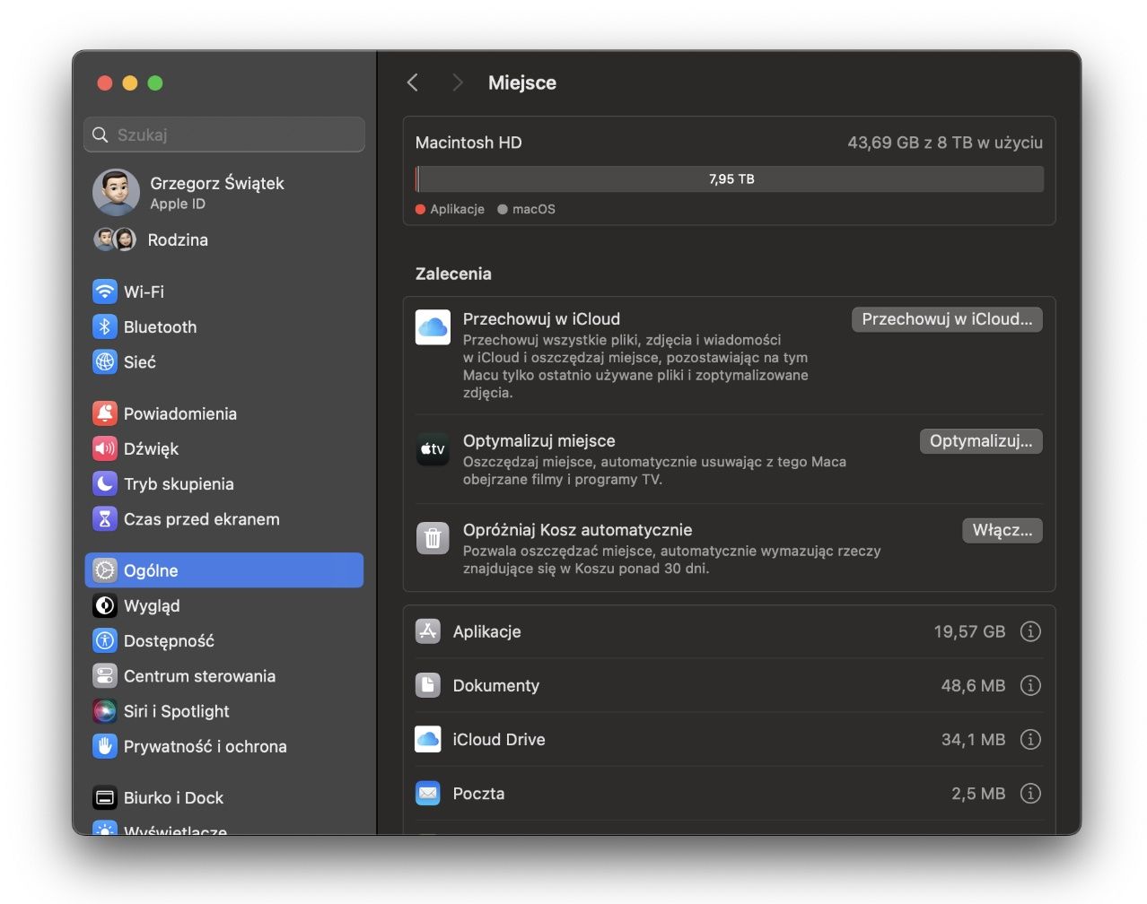The width and height of the screenshot is (1147, 904).
Task: Click the Włącz... button
Action: [1003, 531]
